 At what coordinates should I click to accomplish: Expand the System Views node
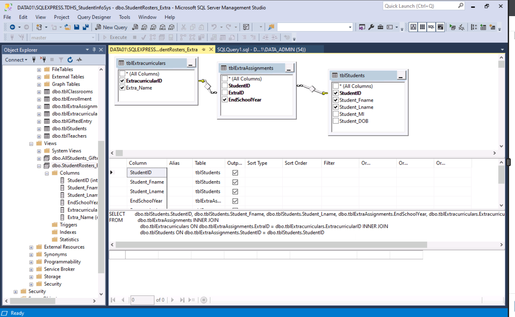pyautogui.click(x=39, y=151)
